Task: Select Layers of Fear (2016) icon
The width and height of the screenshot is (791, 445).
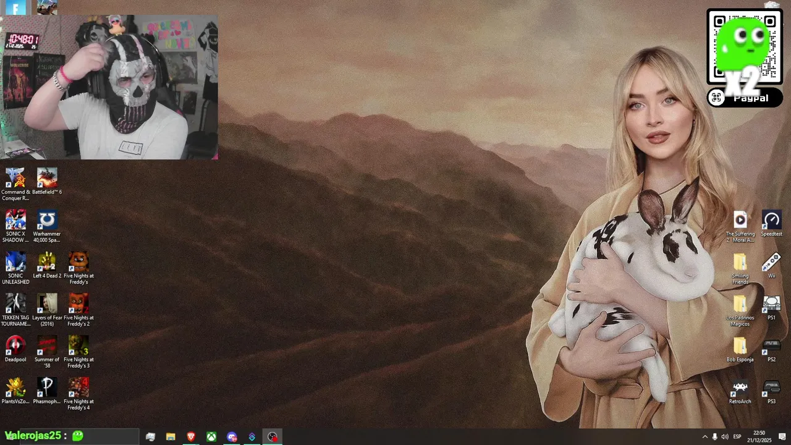Action: tap(47, 310)
